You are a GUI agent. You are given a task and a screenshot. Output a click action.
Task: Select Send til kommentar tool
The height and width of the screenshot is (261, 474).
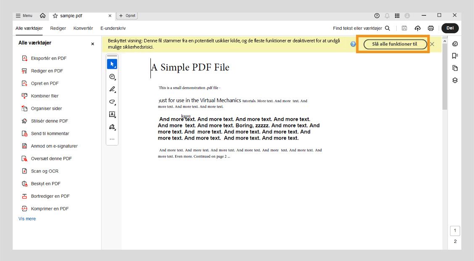coord(45,134)
